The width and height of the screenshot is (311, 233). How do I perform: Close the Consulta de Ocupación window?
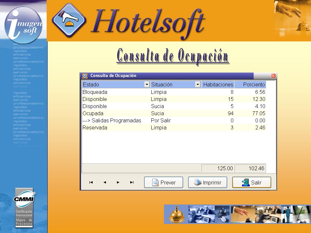pyautogui.click(x=273, y=76)
